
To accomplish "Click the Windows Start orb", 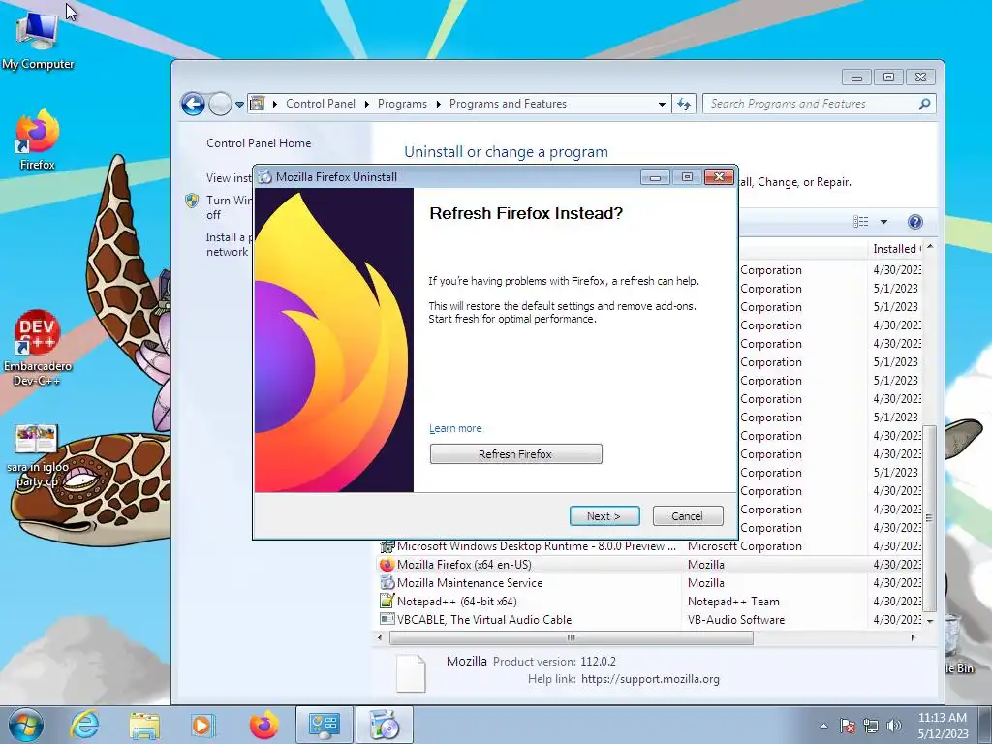I will tap(25, 725).
